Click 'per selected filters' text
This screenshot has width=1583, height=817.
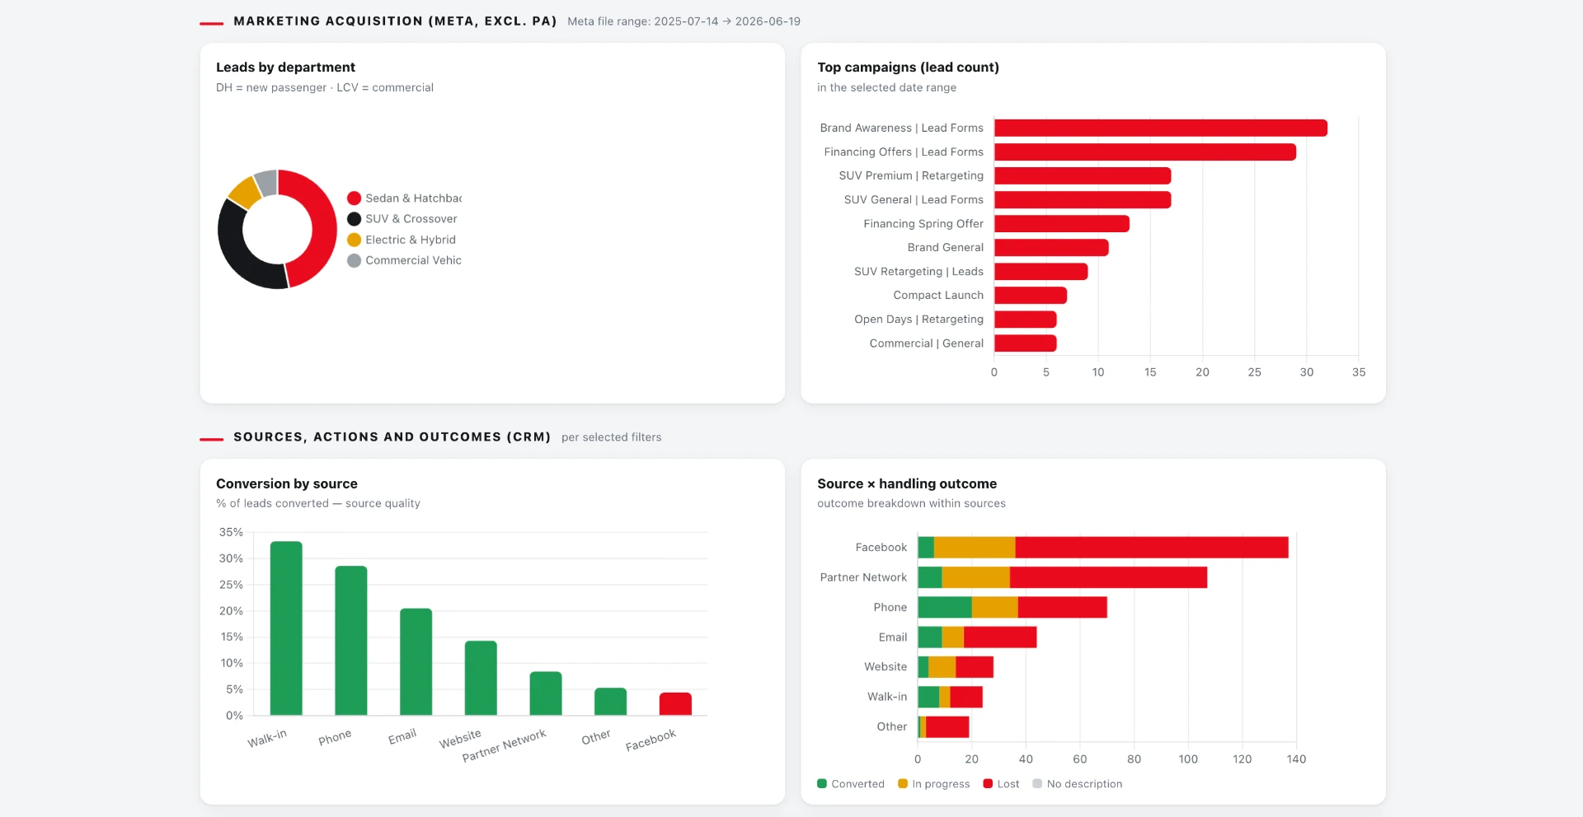611,437
